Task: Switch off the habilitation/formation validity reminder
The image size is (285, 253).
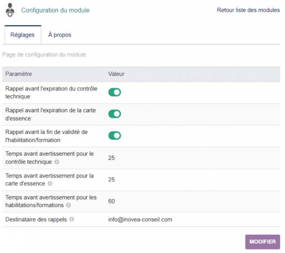Action: pos(115,136)
